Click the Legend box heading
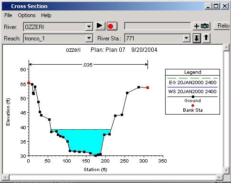The width and height of the screenshot is (231, 183). click(x=193, y=72)
